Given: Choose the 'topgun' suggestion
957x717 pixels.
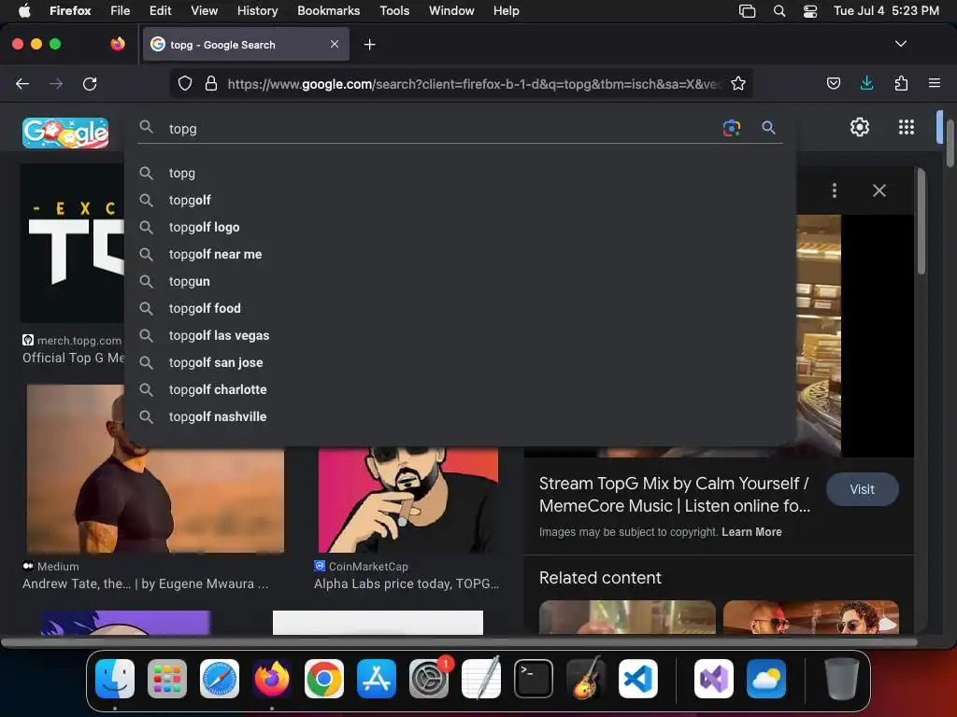Looking at the screenshot, I should (x=460, y=281).
